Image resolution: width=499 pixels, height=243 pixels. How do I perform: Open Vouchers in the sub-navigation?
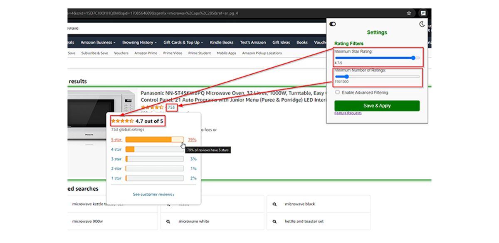[x=121, y=53]
